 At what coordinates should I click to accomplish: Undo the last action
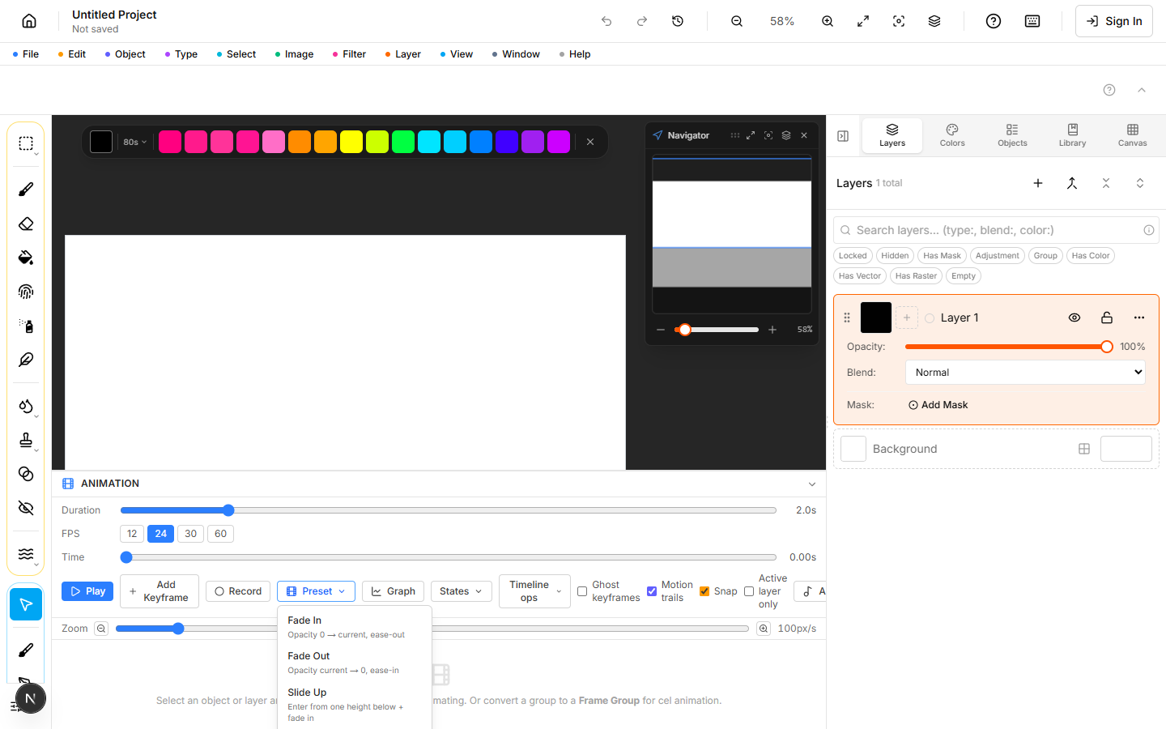coord(606,21)
